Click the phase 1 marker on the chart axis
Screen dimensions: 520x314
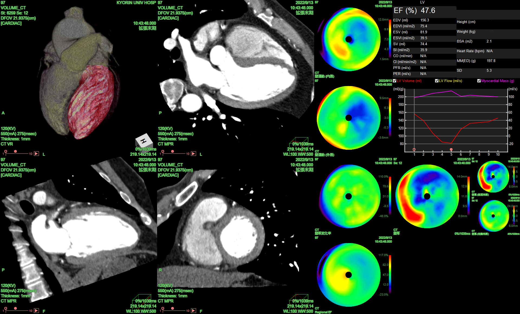tap(414, 149)
